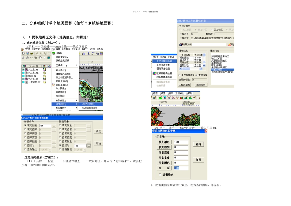291x206 pixels.
Task: Click the teal window toolbar icon
Action: (x=48, y=58)
